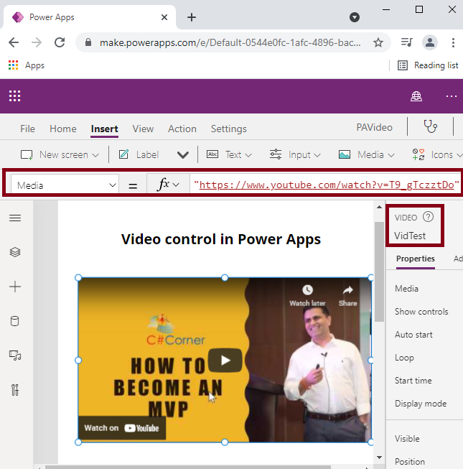Image resolution: width=463 pixels, height=469 pixels.
Task: Click Watch on YouTube link
Action: coord(121,428)
